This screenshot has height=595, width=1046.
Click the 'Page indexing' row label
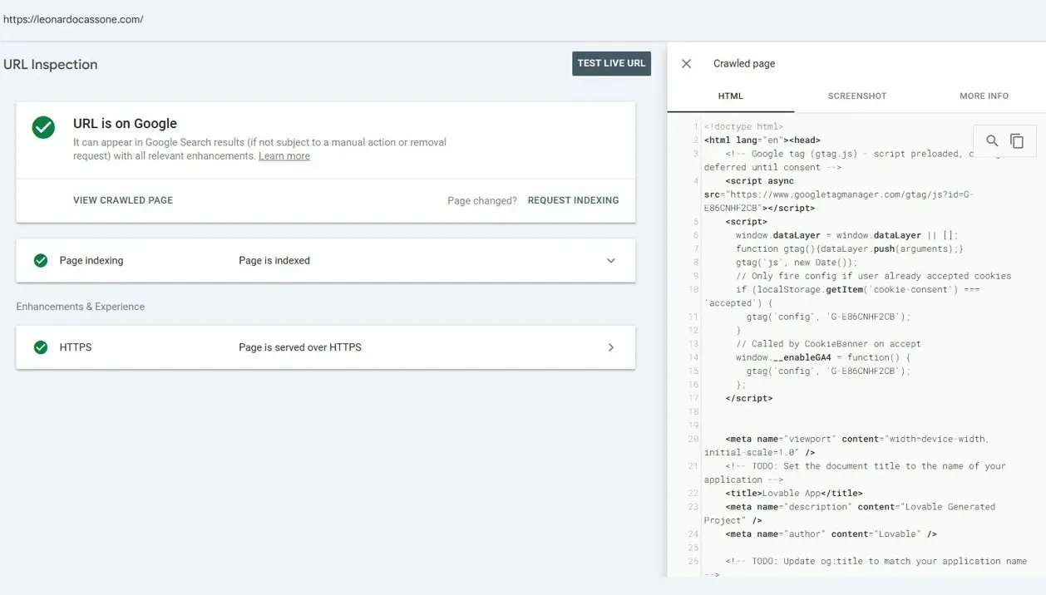(91, 261)
